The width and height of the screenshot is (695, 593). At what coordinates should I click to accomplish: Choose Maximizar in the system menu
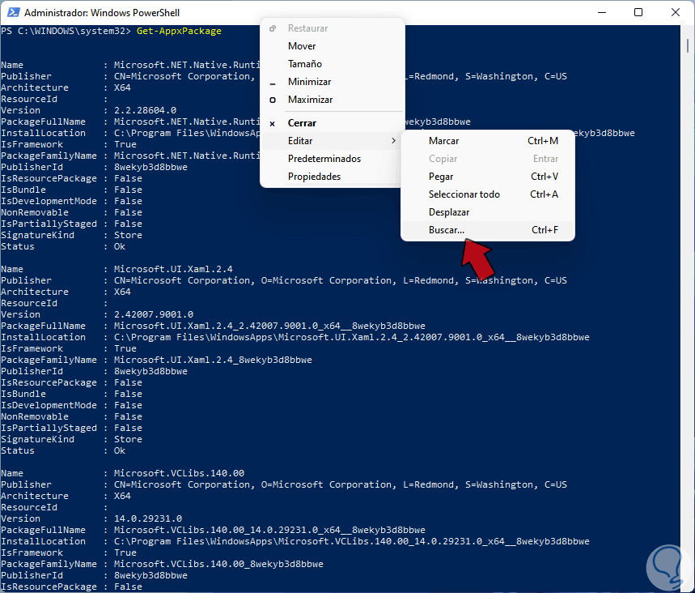click(x=333, y=100)
